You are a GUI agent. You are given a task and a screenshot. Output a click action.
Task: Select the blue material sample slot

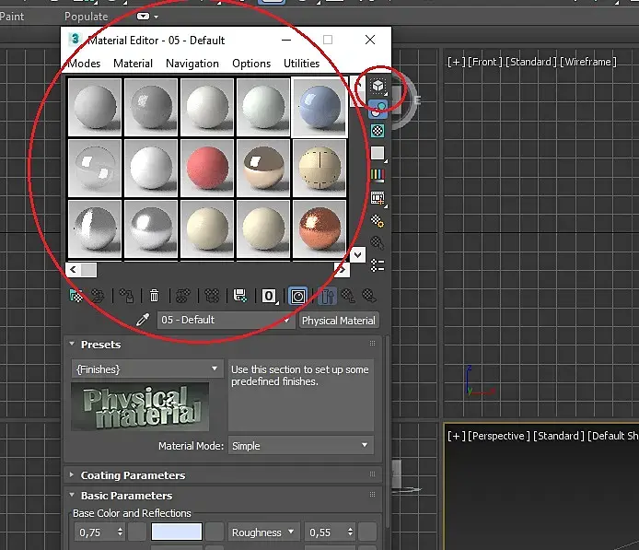point(319,108)
